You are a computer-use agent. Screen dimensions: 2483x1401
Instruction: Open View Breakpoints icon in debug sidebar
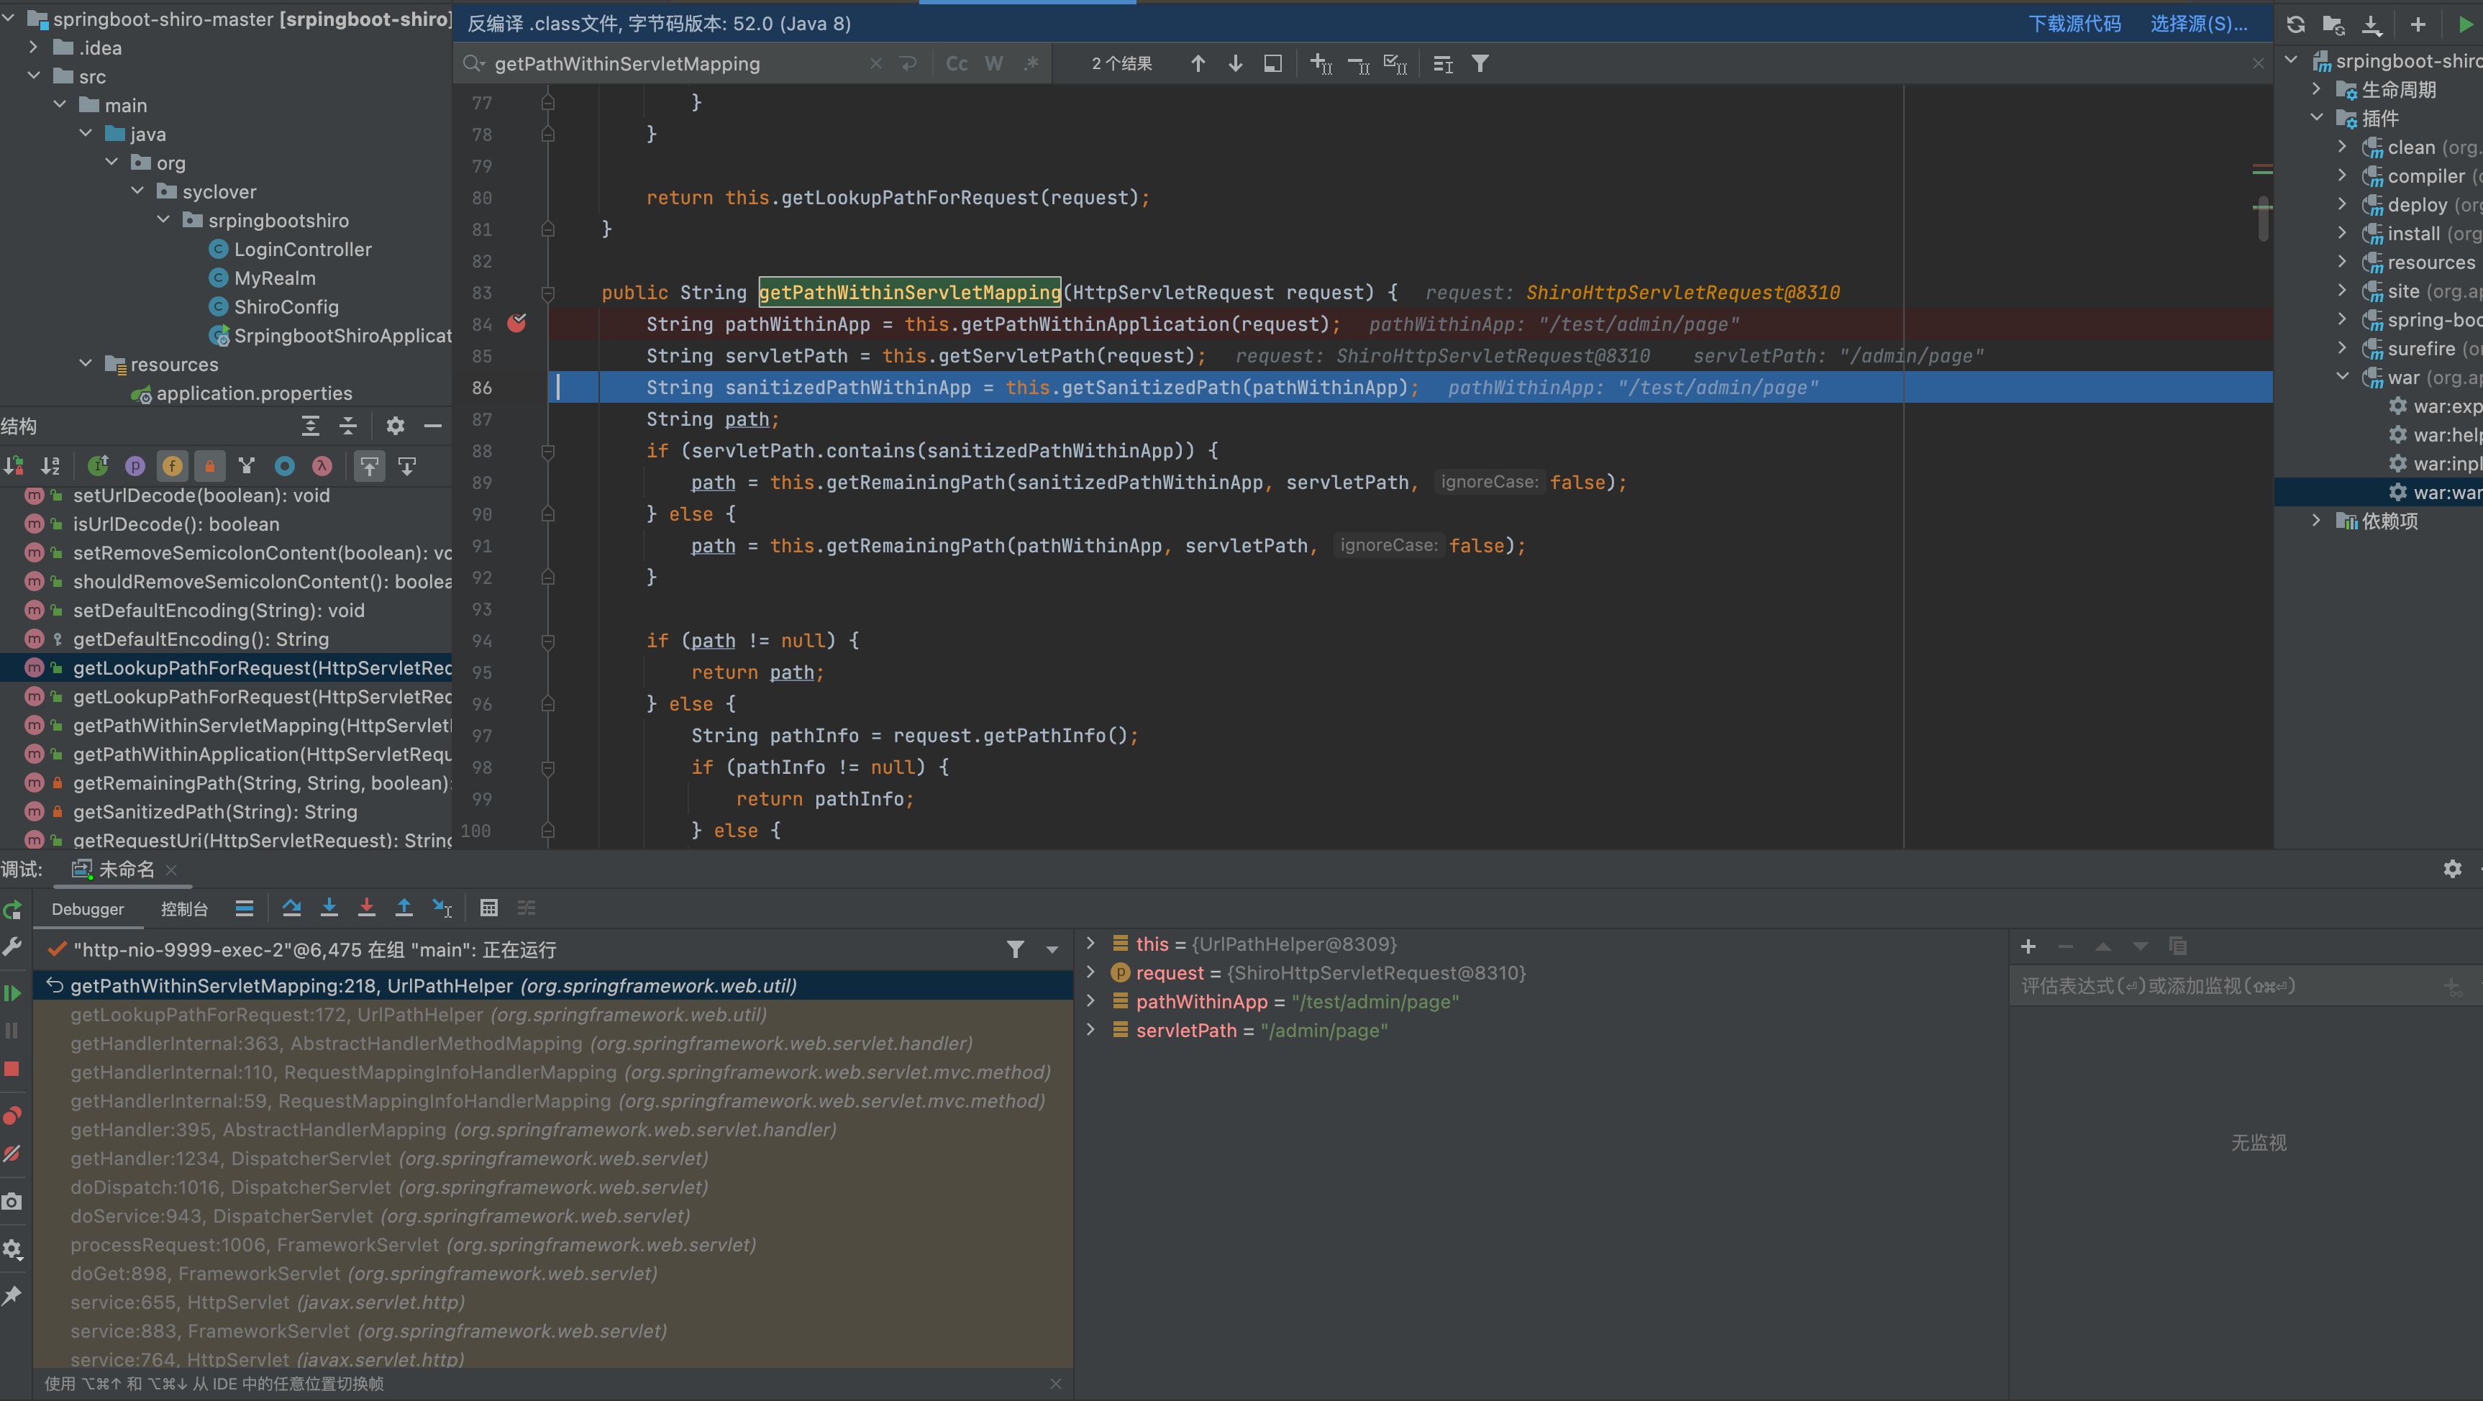tap(12, 1115)
